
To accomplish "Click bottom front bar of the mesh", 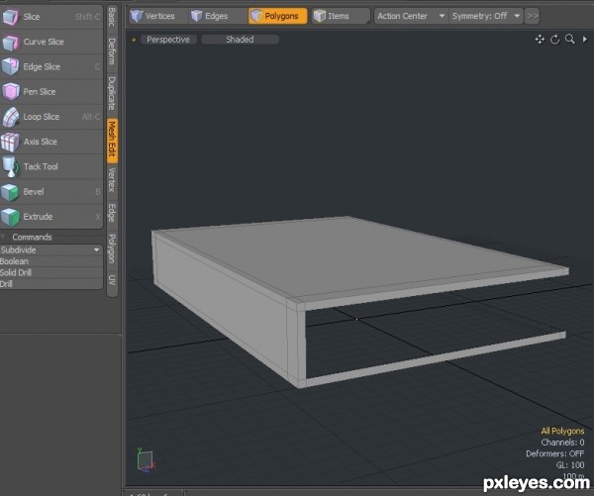I will coord(436,358).
